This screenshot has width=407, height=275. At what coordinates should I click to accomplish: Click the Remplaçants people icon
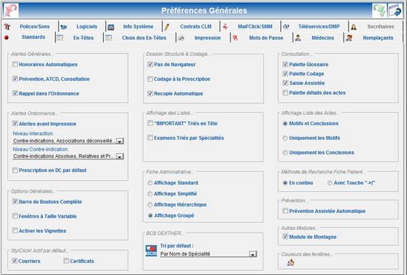[x=349, y=38]
